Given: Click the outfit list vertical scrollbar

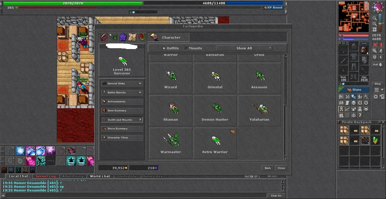Looking at the screenshot, I should tap(285, 107).
